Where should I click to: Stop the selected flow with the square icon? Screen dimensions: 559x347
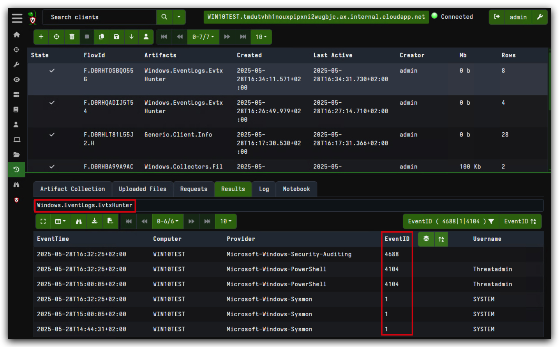87,37
